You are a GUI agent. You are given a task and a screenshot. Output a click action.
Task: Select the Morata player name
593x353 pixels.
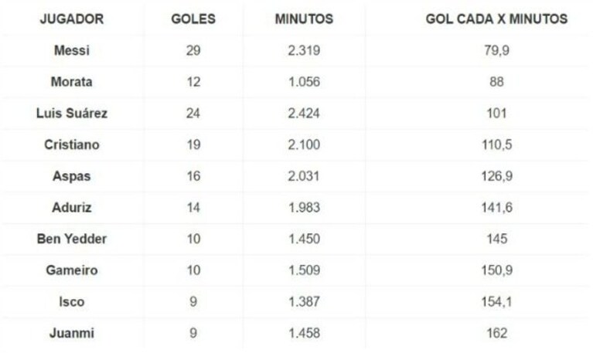[x=72, y=82]
